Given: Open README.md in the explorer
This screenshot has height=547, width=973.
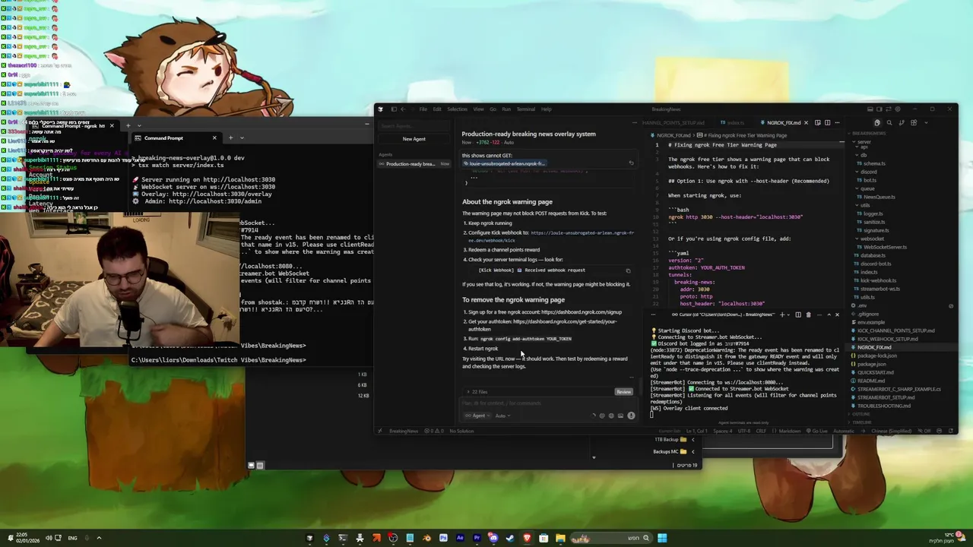Looking at the screenshot, I should pyautogui.click(x=870, y=381).
